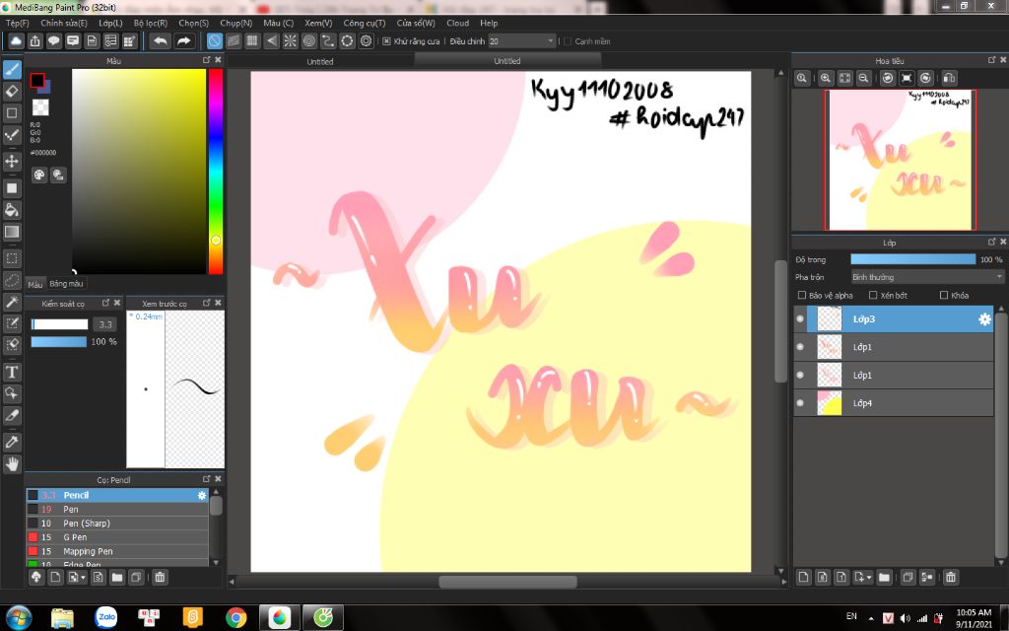Image resolution: width=1009 pixels, height=631 pixels.
Task: Open the Tệp(F) menu
Action: pyautogui.click(x=18, y=23)
